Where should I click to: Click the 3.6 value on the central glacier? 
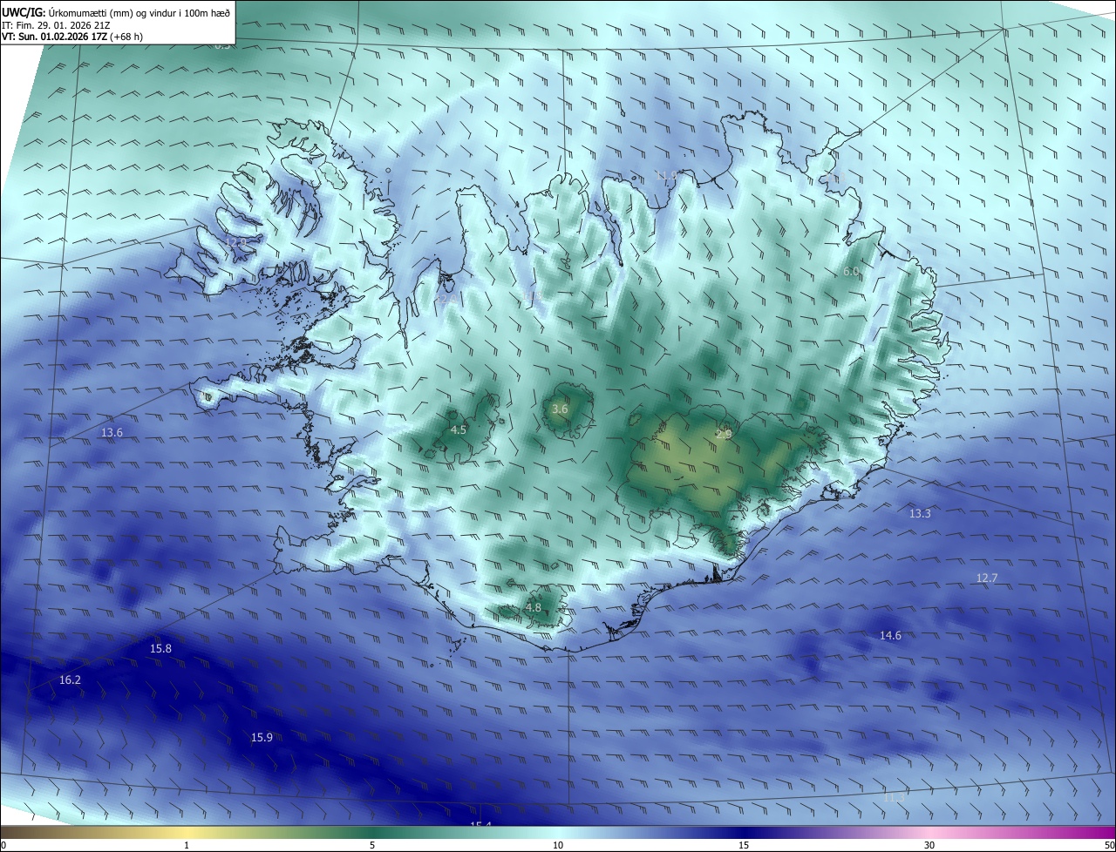[x=560, y=409]
